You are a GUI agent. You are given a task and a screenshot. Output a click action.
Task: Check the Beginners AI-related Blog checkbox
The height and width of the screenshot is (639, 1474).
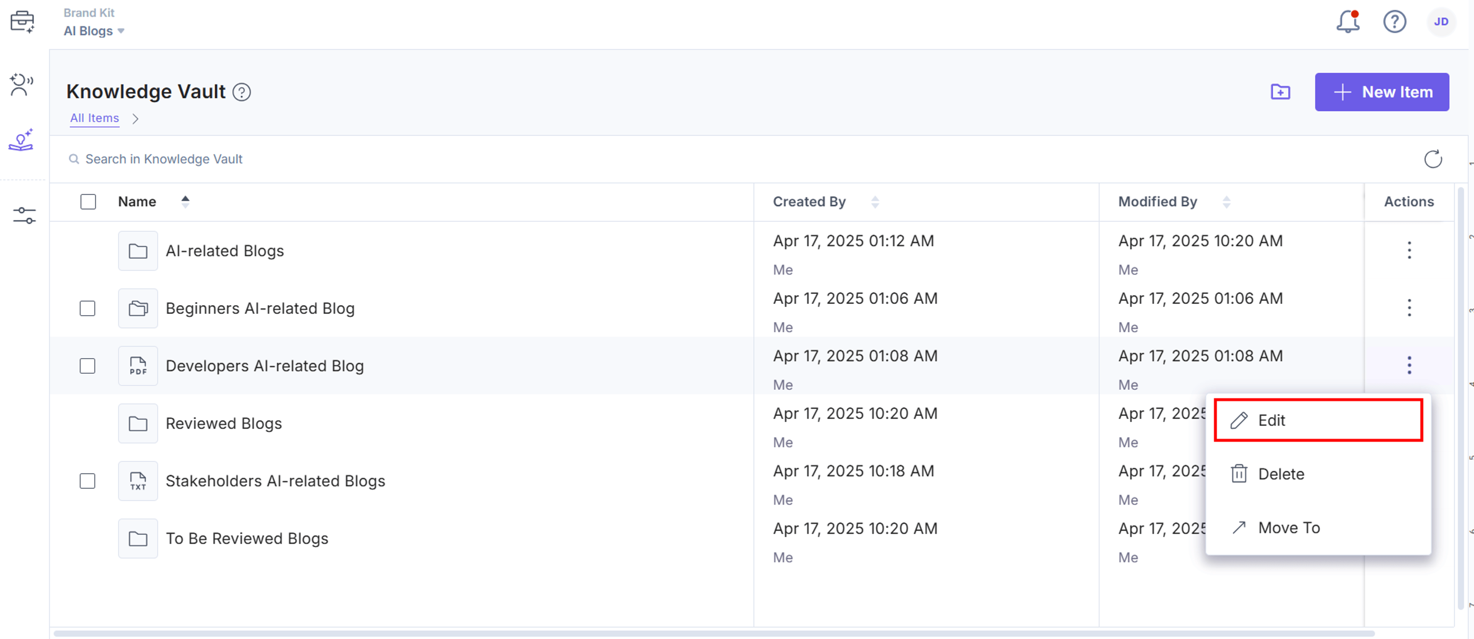88,308
